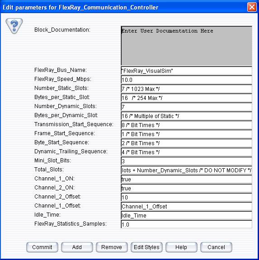
Task: Click the FlexRay_Speed_Mbps input field
Action: tap(187, 80)
